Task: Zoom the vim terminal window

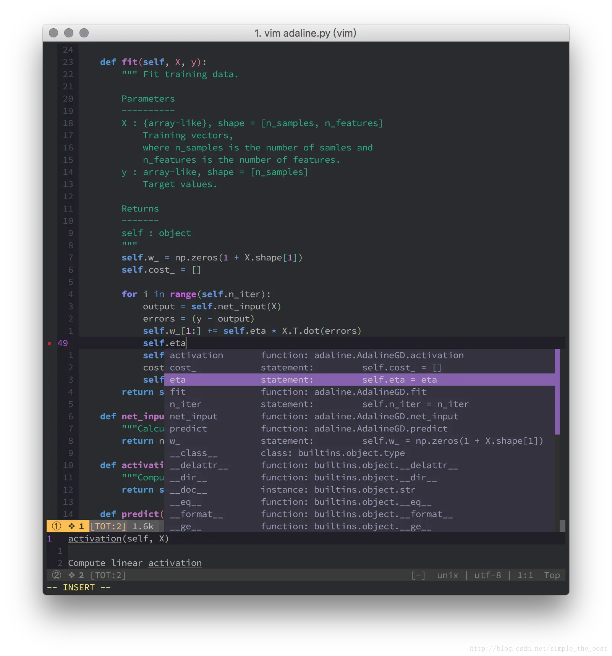Action: point(84,33)
